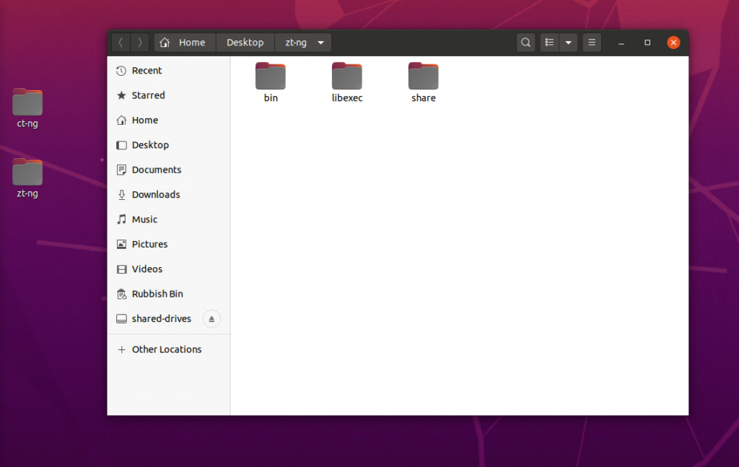
Task: Open the search icon in the toolbar
Action: [526, 43]
